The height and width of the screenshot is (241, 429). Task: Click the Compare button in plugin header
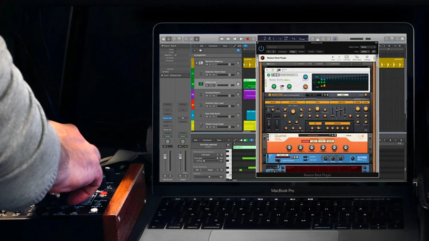tap(282, 51)
